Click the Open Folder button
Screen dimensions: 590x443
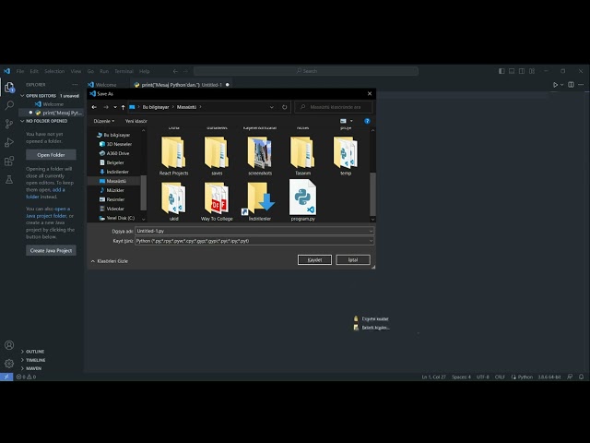coord(51,155)
